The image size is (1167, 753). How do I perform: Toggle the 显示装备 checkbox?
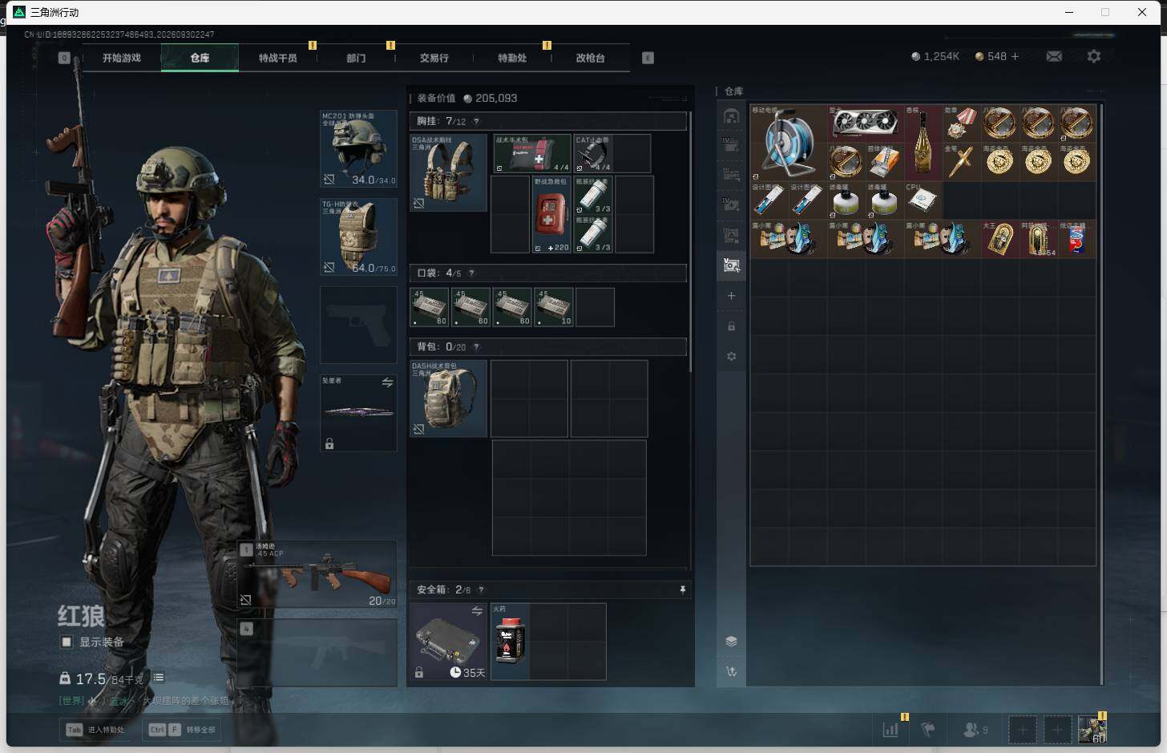67,642
